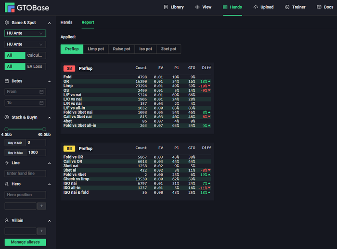The width and height of the screenshot is (337, 249).
Task: Collapse the Line section
Action: coord(50,163)
